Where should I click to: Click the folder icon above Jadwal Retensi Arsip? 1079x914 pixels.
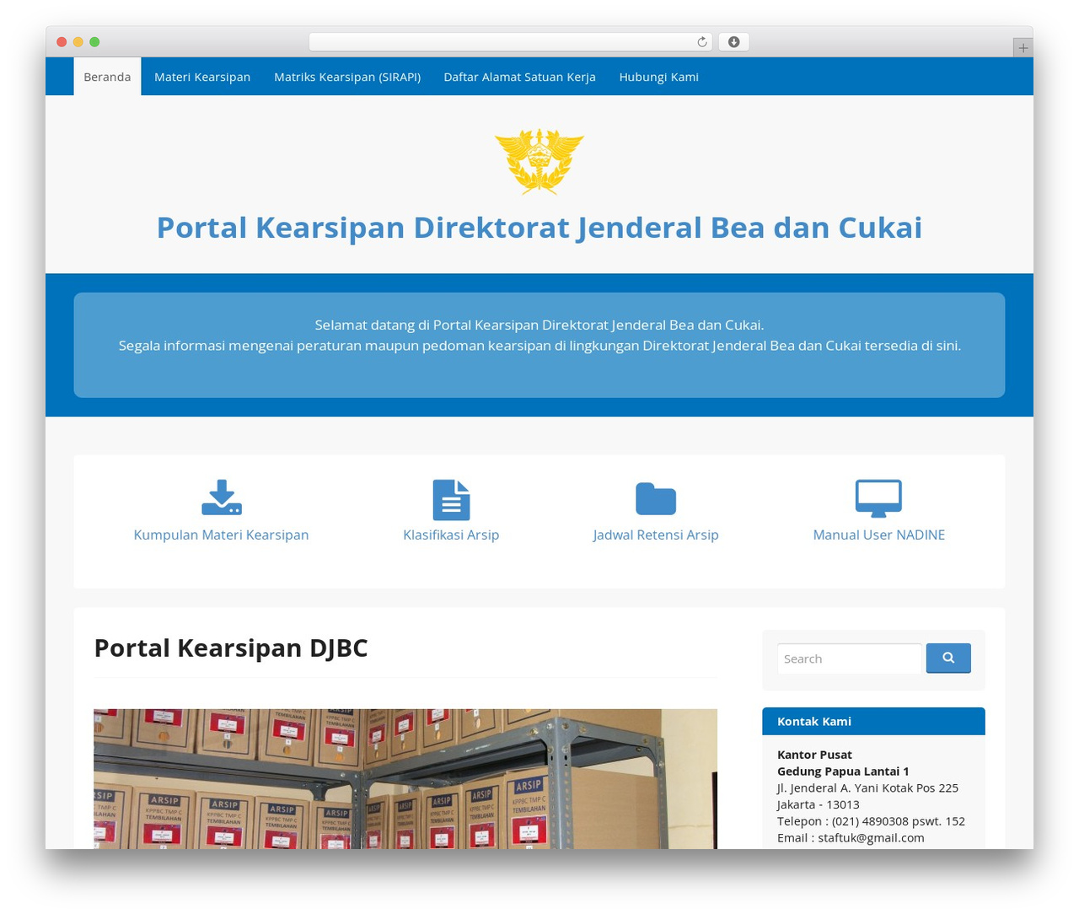(x=656, y=498)
